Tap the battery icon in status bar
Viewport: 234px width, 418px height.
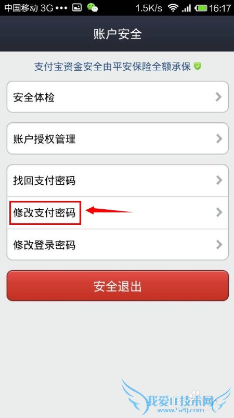[x=201, y=8]
